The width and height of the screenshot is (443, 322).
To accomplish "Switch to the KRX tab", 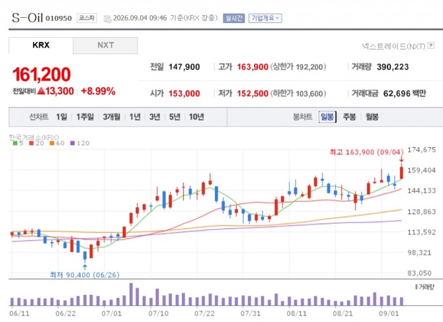I will point(41,45).
